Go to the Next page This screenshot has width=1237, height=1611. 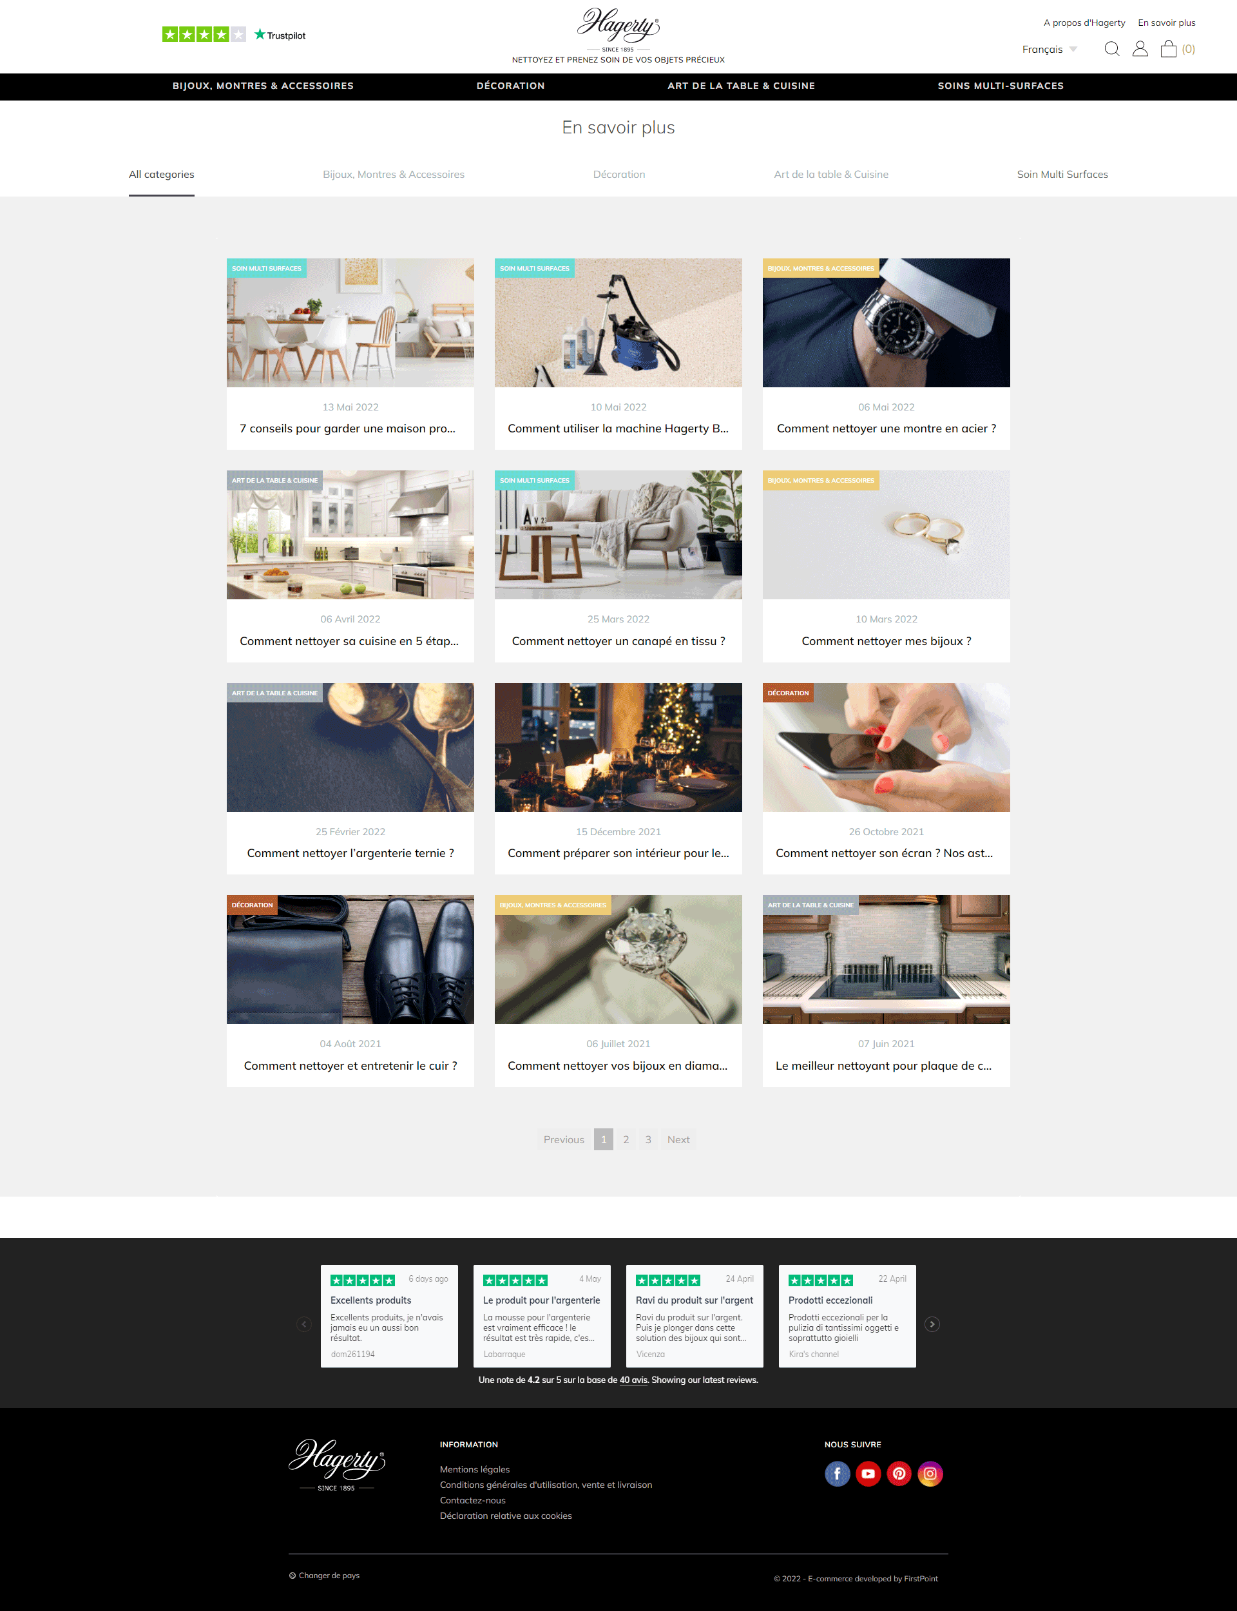pyautogui.click(x=678, y=1139)
